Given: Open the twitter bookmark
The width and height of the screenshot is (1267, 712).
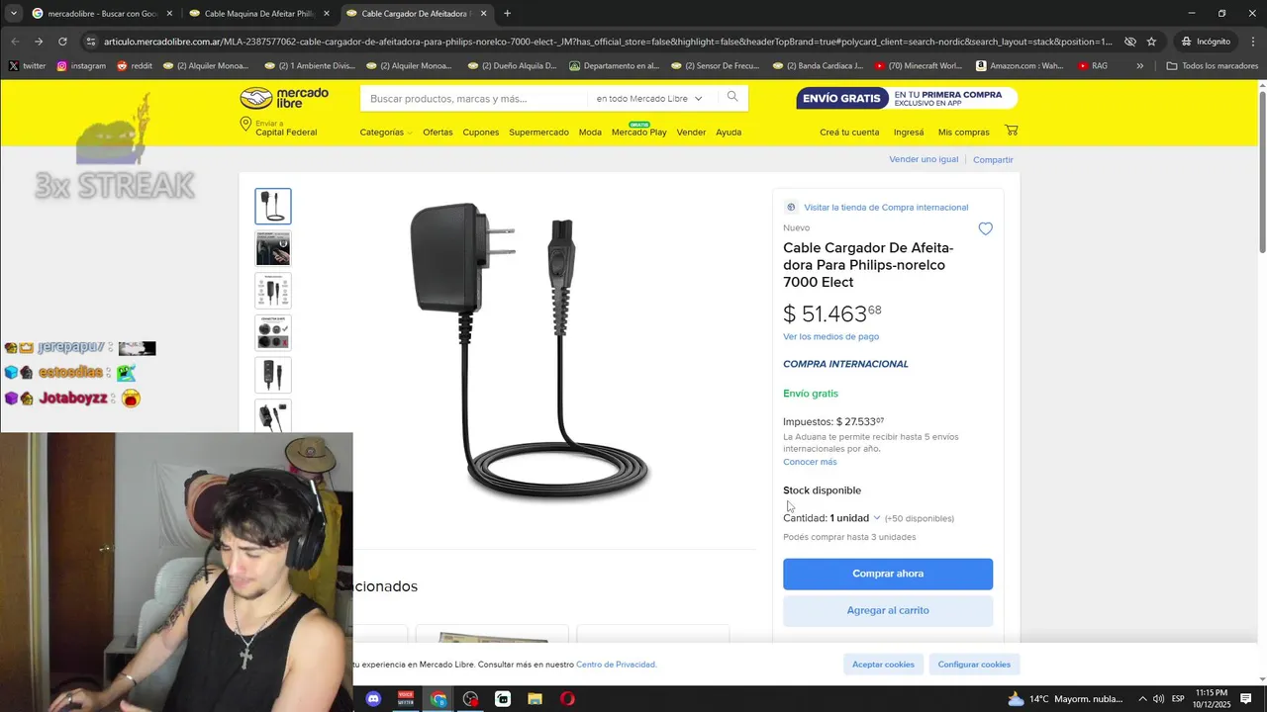Looking at the screenshot, I should (x=28, y=66).
